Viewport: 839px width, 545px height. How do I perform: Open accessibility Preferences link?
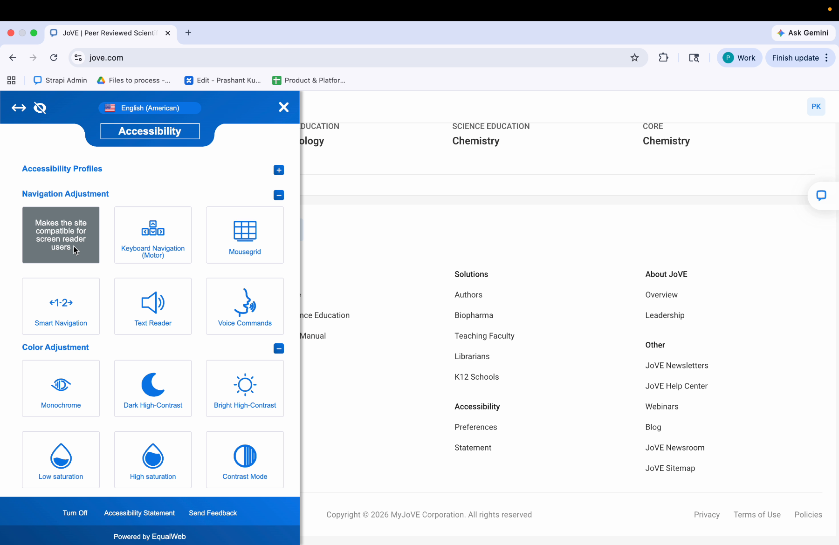pos(475,427)
